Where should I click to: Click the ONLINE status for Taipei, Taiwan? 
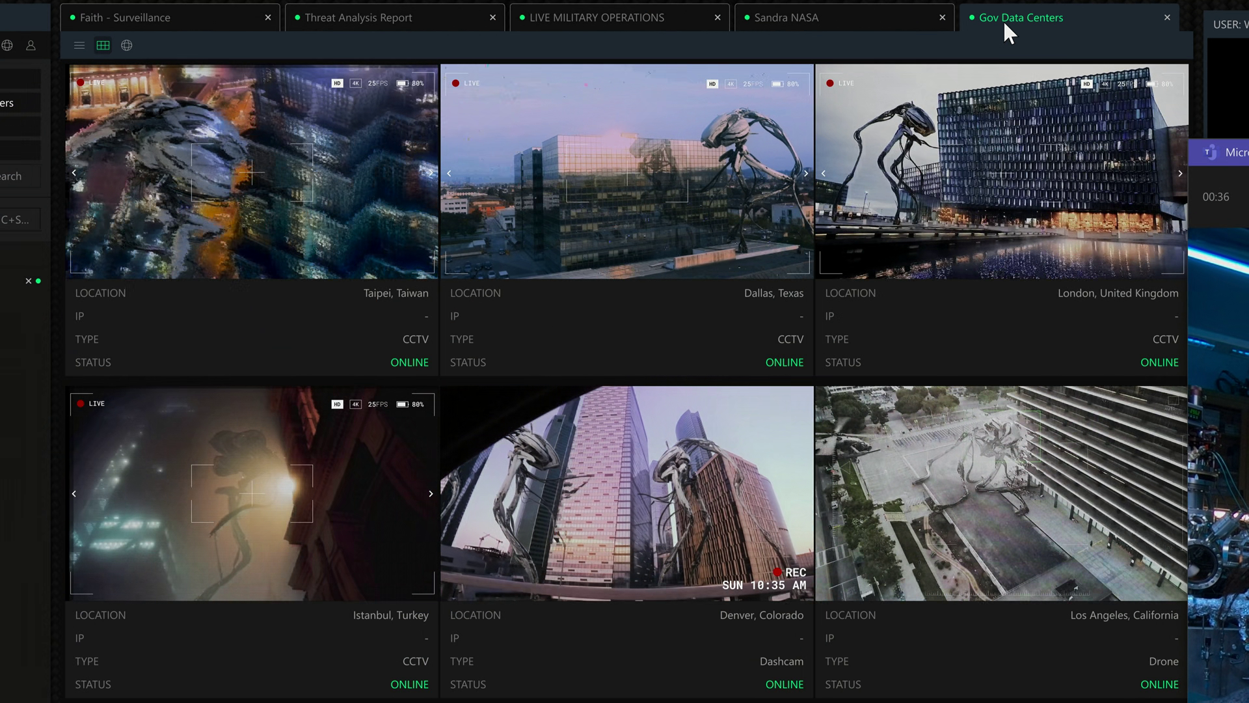[x=409, y=363]
